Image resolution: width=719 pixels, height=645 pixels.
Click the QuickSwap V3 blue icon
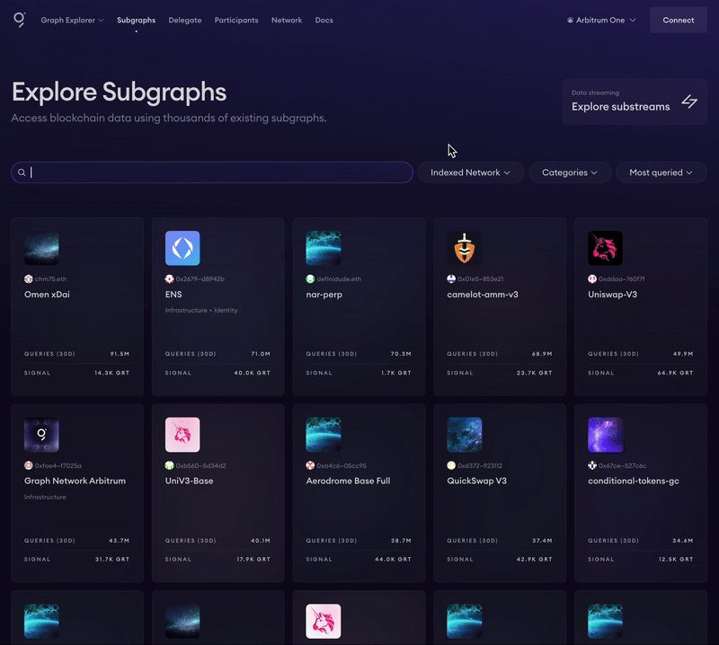coord(465,435)
